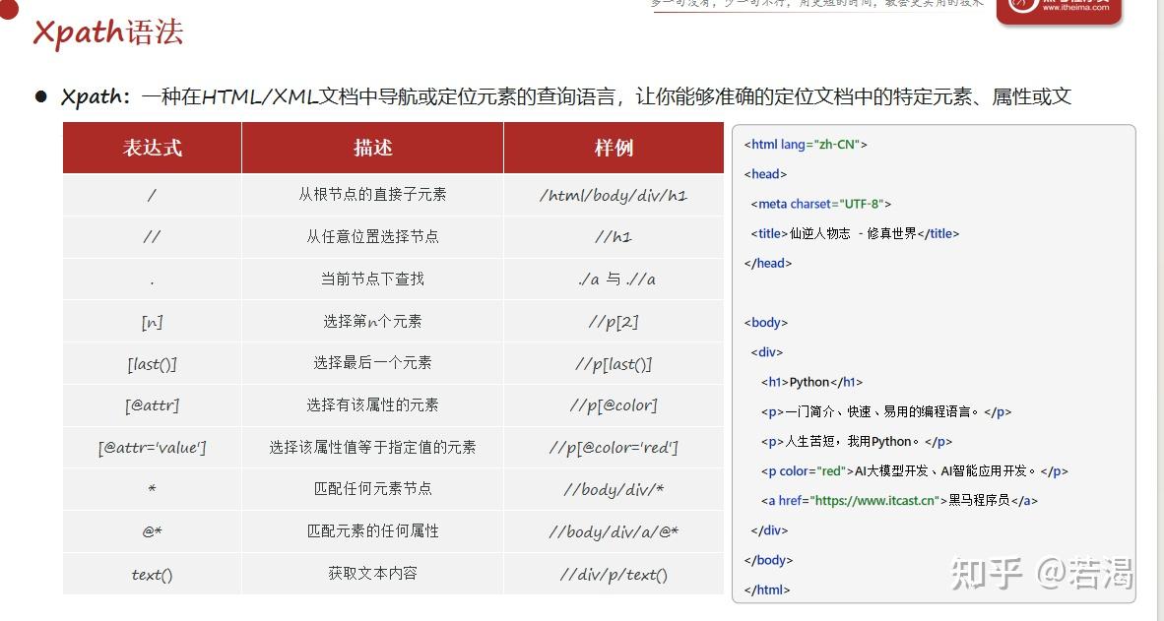1164x621 pixels.
Task: Click the example '//p[@color]'
Action: (614, 405)
